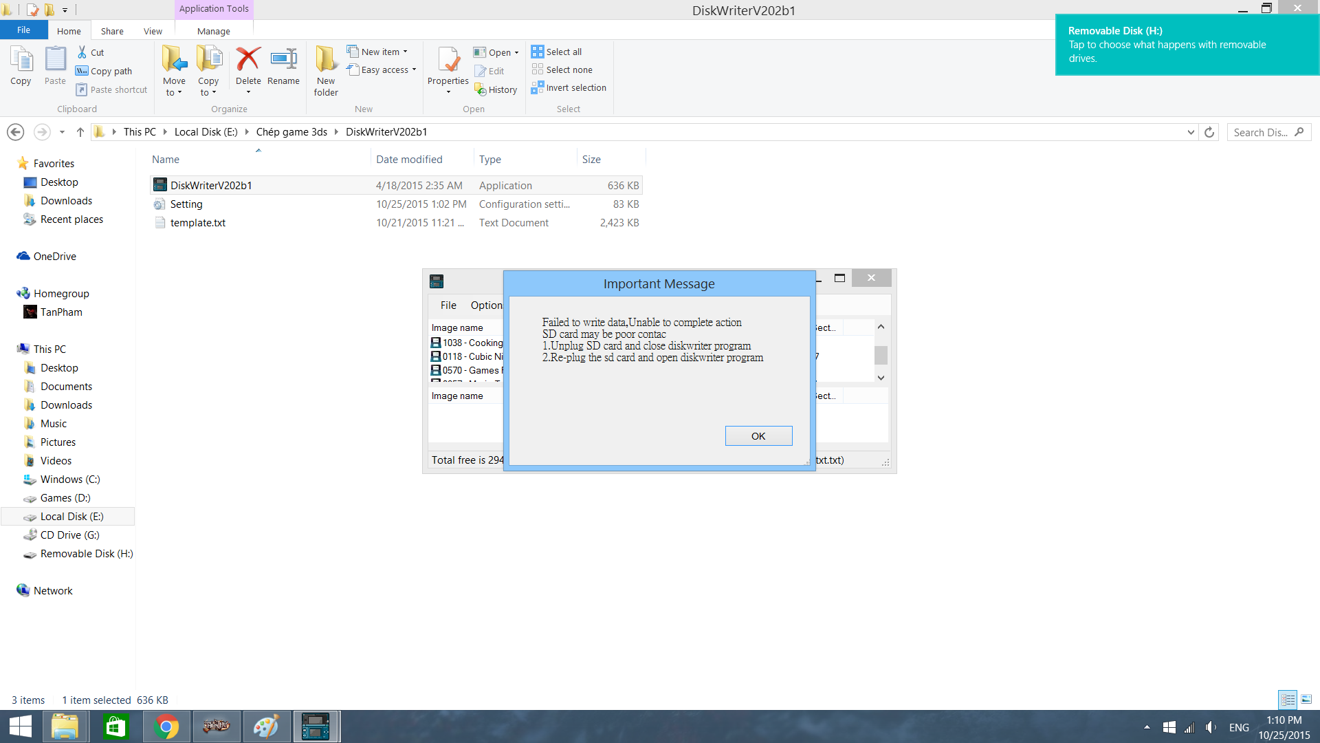Open the Share ribbon tab
Screen dimensions: 1320x743
point(112,31)
